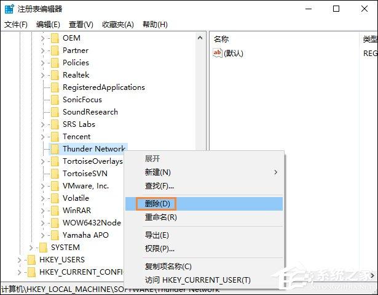Click the folder icon beside SYSTEM key
The width and height of the screenshot is (378, 295).
(43, 248)
